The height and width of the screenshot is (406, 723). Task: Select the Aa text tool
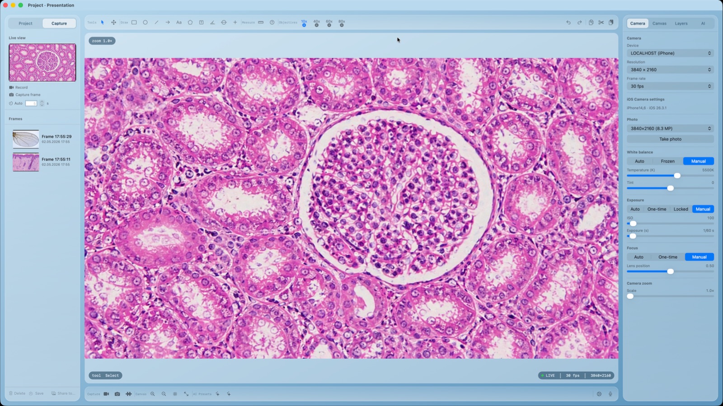click(179, 22)
